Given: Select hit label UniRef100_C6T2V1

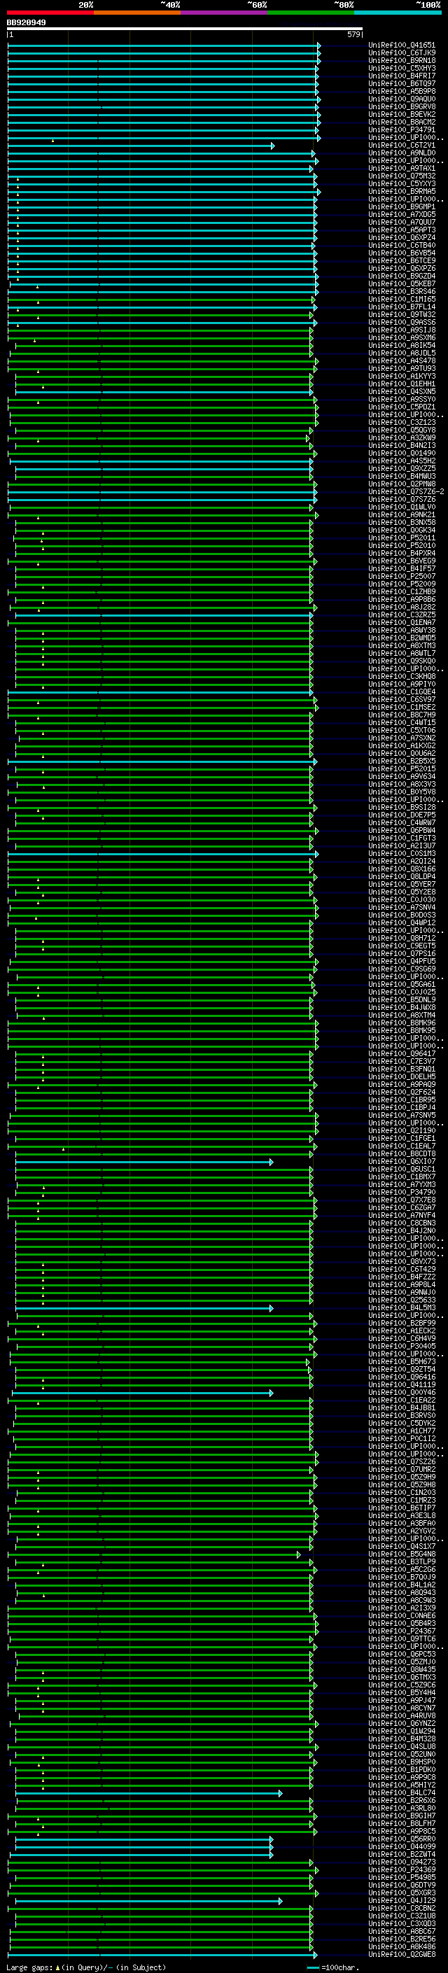Looking at the screenshot, I should (x=402, y=145).
